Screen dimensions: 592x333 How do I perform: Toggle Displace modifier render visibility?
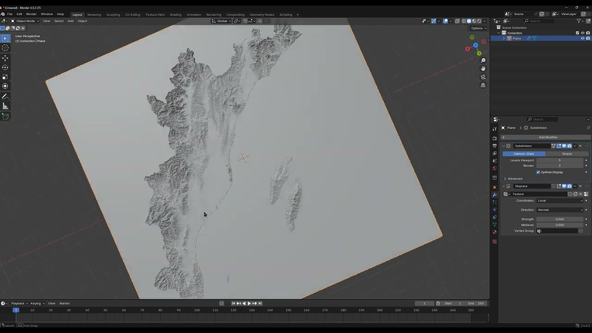[569, 186]
